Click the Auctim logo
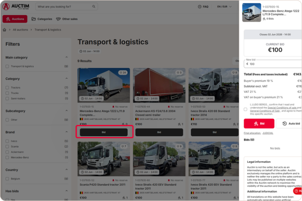Image resolution: width=302 pixels, height=201 pixels. point(16,6)
